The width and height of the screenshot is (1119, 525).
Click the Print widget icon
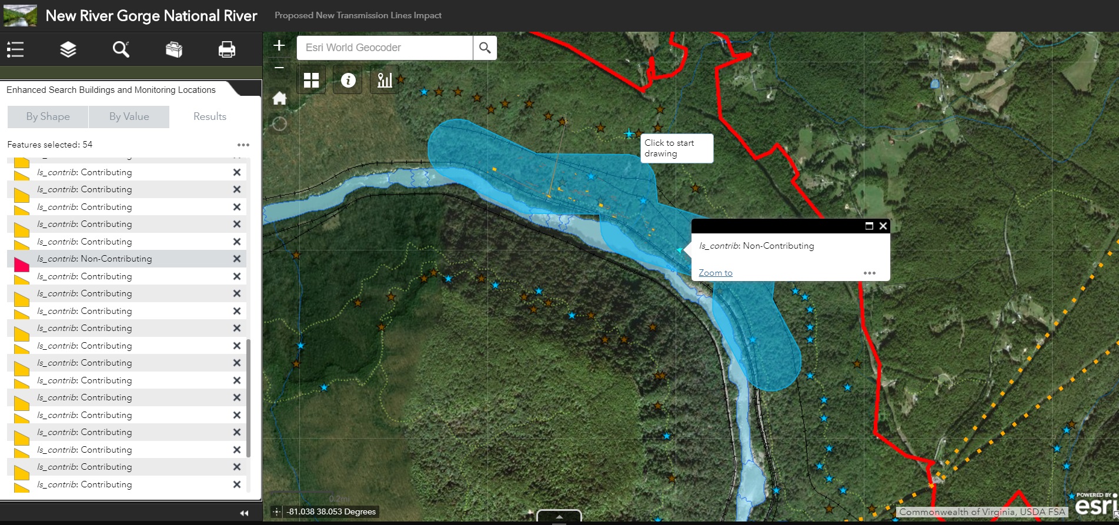(227, 49)
